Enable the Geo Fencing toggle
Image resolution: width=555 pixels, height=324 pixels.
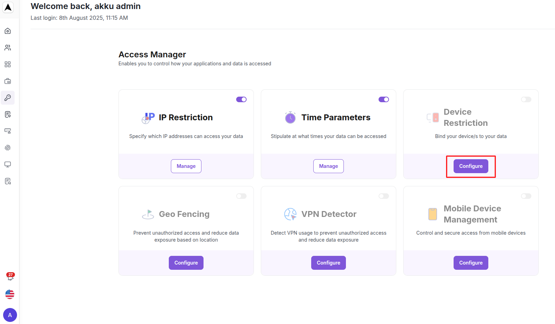click(241, 196)
